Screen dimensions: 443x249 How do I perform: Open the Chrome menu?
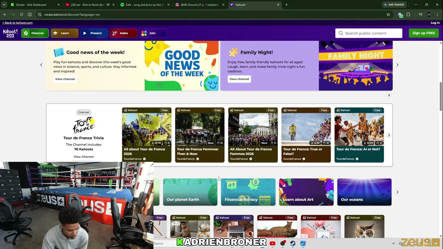click(437, 15)
